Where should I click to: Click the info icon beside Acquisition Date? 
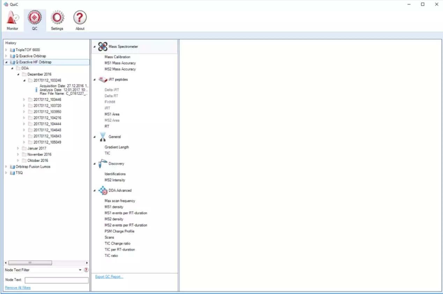[36, 90]
